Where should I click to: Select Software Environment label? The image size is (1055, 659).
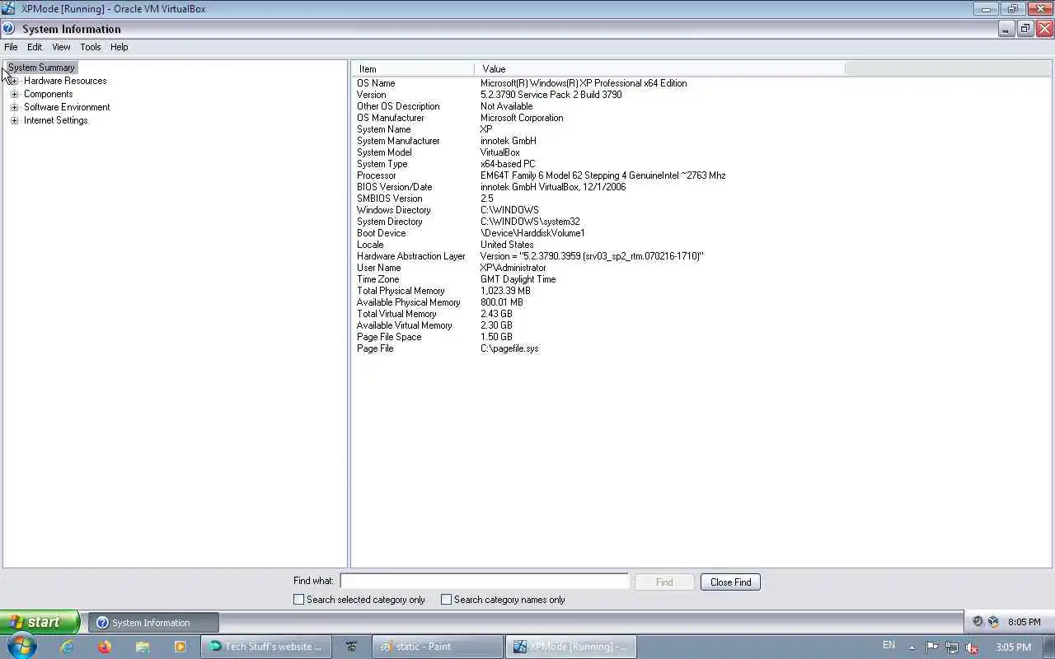(67, 107)
